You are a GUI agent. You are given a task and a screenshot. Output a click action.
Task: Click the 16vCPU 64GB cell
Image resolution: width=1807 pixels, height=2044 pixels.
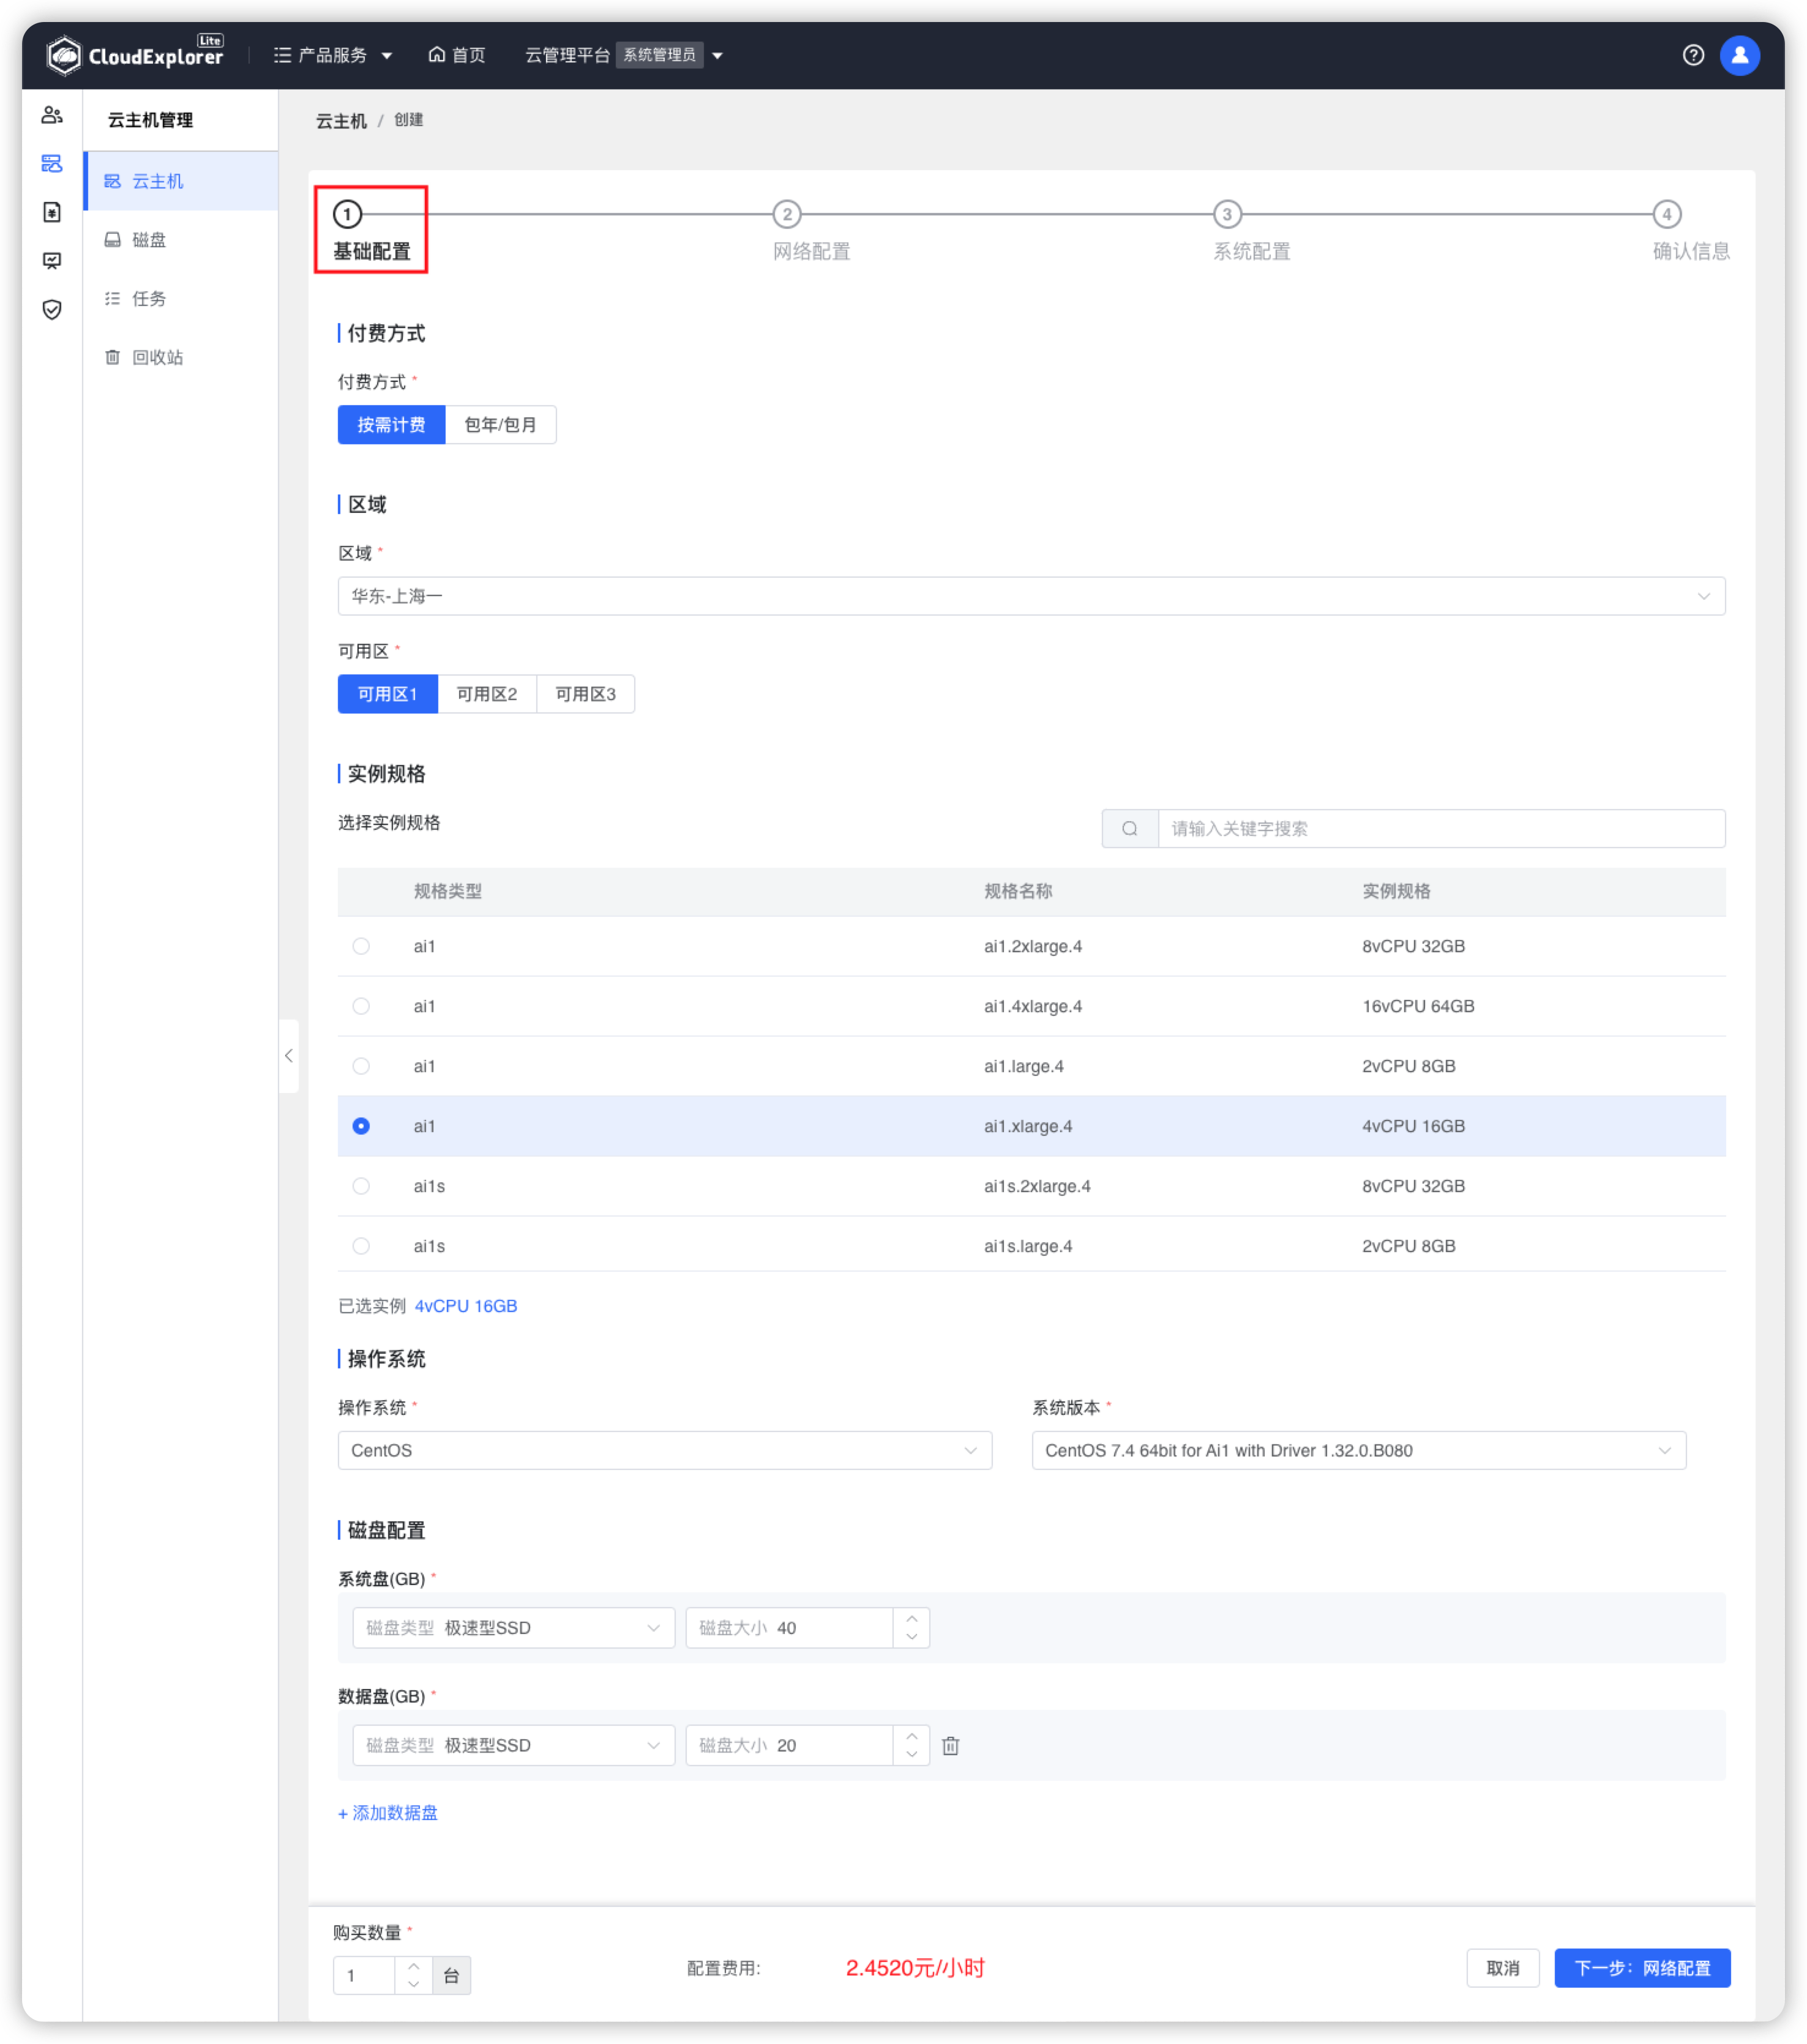point(1418,1006)
